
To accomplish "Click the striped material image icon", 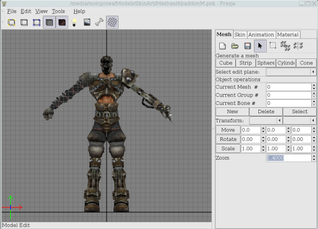I will (x=87, y=22).
